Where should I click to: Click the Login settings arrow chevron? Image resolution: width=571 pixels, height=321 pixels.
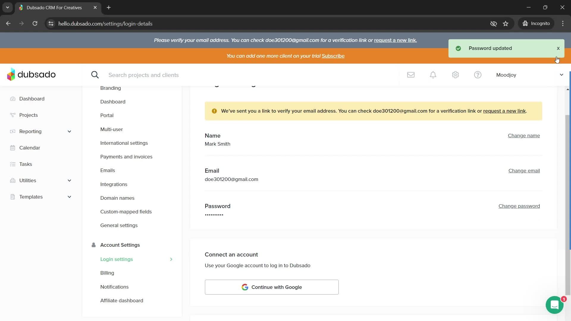171,259
